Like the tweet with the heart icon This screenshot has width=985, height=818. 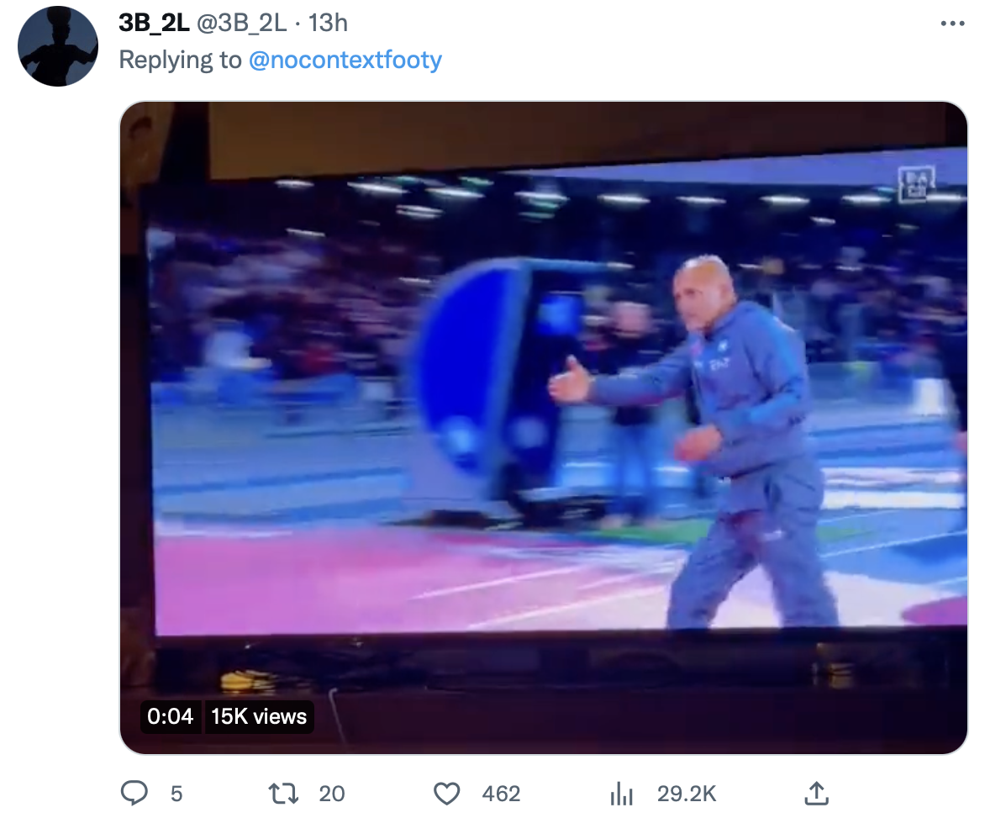pos(446,794)
